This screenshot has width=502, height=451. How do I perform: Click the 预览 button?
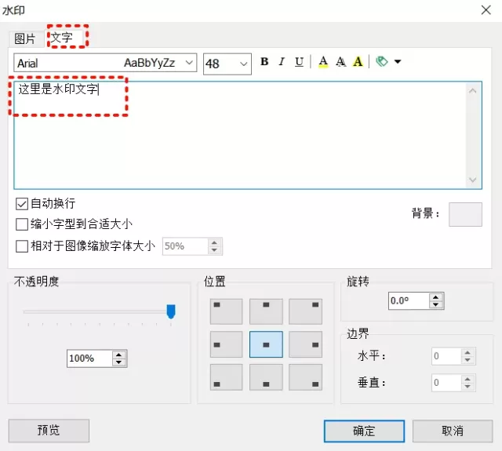click(x=49, y=431)
